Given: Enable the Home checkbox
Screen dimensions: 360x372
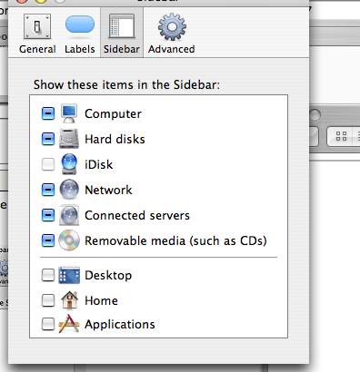Looking at the screenshot, I should coord(48,300).
